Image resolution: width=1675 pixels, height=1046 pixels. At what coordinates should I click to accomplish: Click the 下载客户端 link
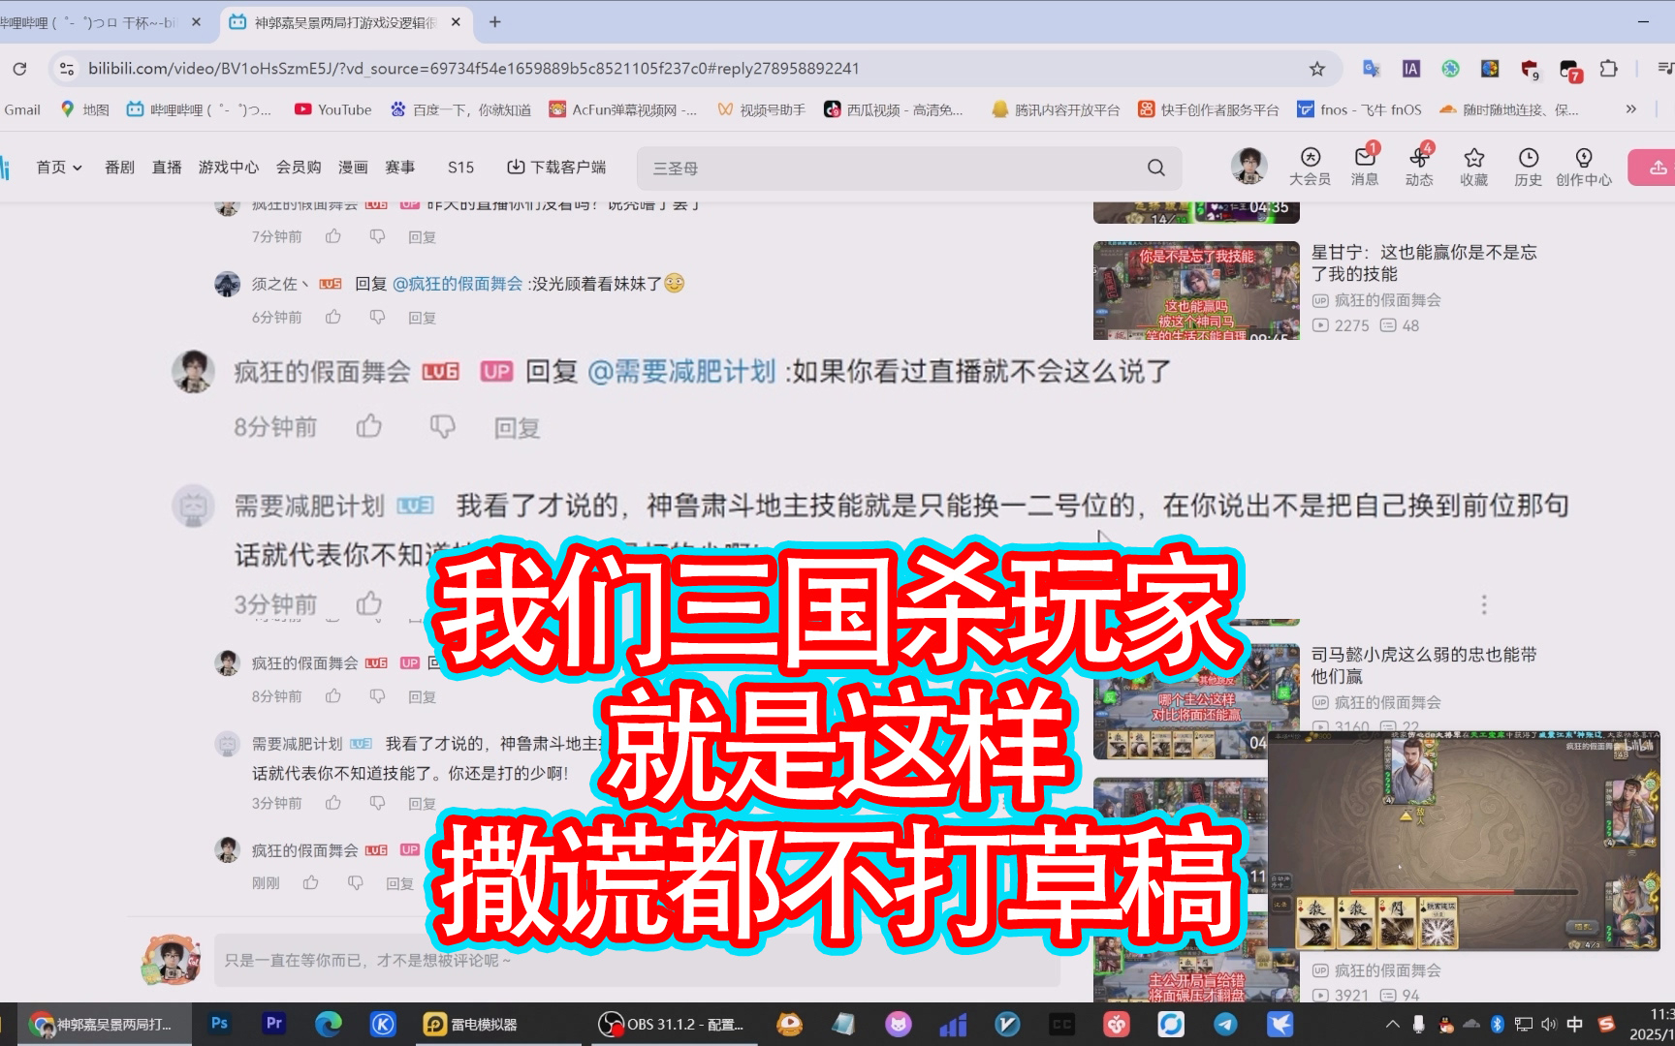[x=556, y=168]
